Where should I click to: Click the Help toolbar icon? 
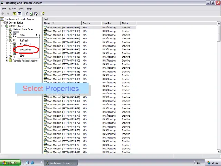[42, 14]
